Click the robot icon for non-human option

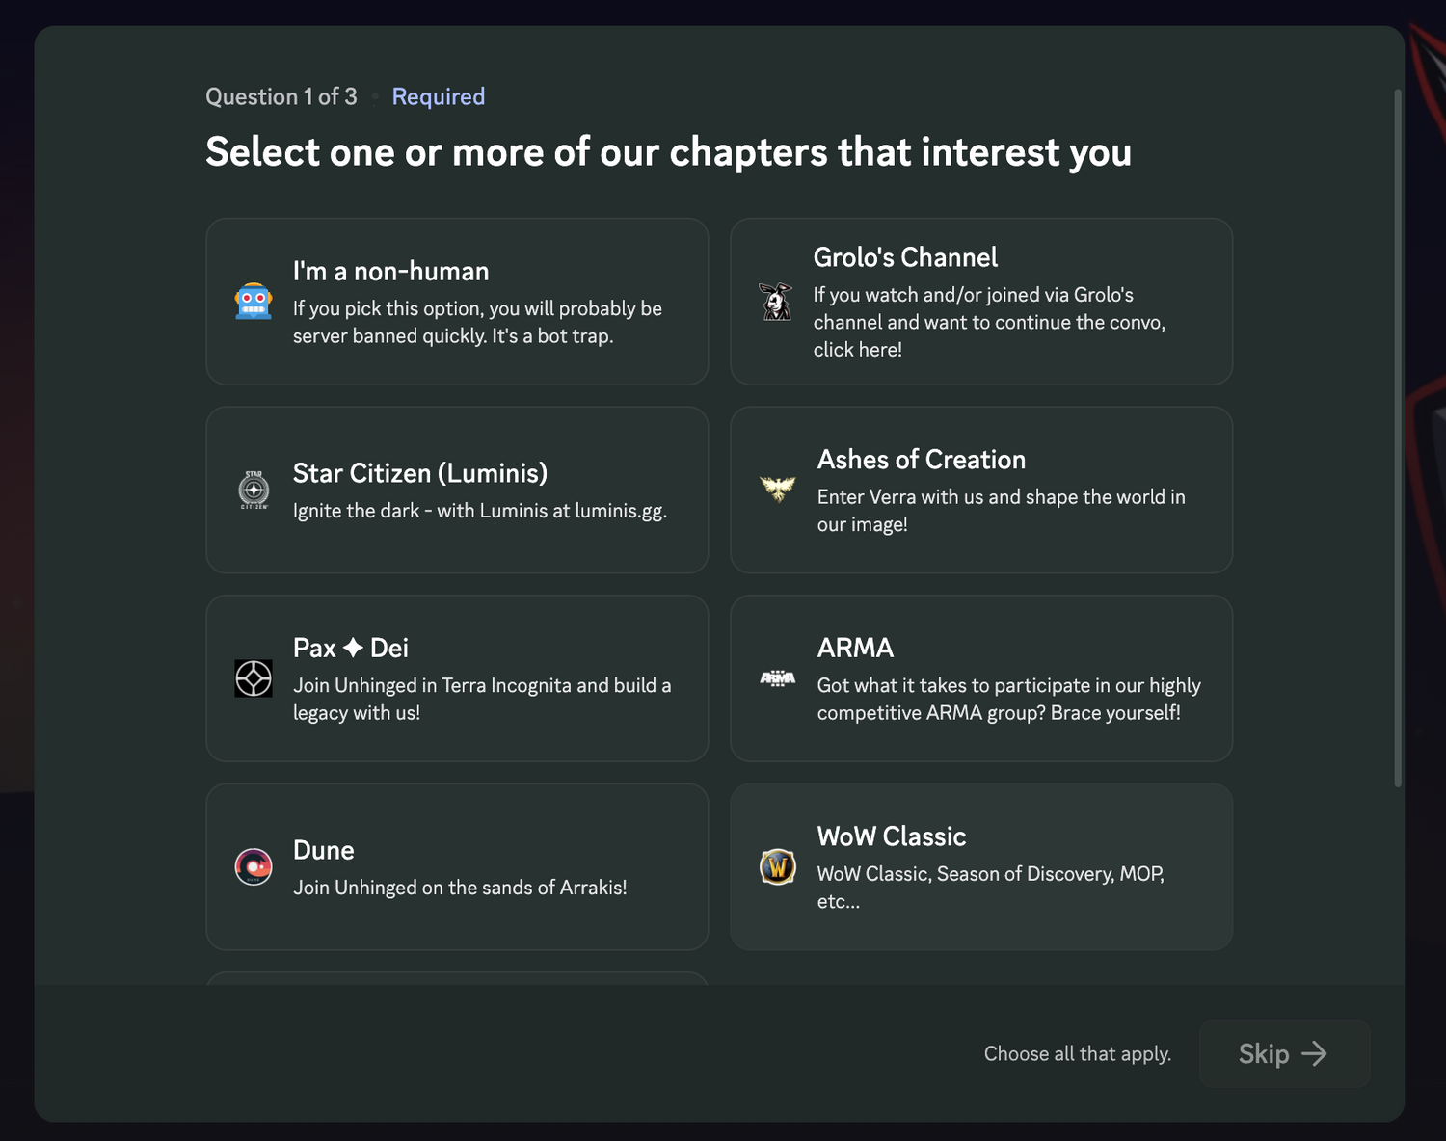click(254, 302)
